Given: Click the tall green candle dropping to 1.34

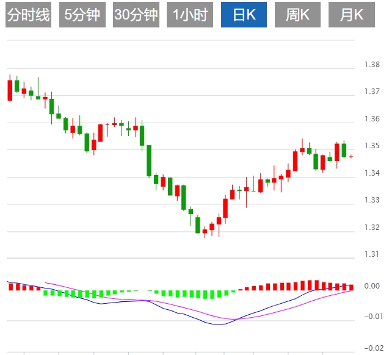Looking at the screenshot, I should point(149,160).
